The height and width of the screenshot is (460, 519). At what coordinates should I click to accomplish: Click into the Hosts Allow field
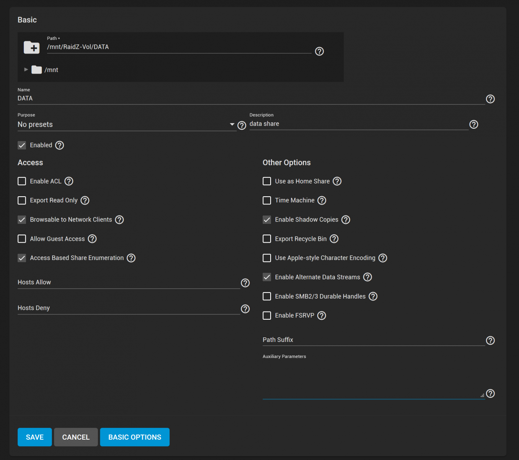pos(129,283)
